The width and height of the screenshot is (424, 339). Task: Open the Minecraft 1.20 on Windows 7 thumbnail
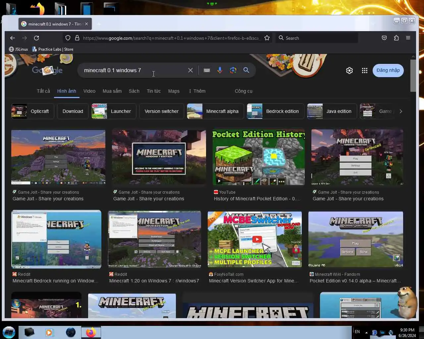coord(154,239)
